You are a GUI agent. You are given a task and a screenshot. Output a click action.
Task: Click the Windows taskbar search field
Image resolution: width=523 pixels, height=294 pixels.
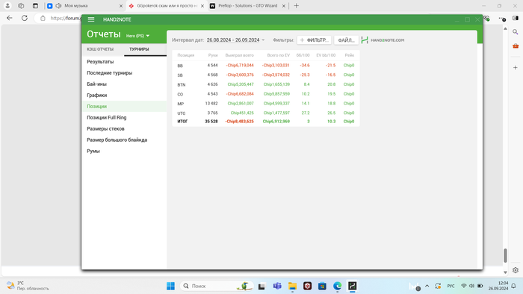point(217,286)
